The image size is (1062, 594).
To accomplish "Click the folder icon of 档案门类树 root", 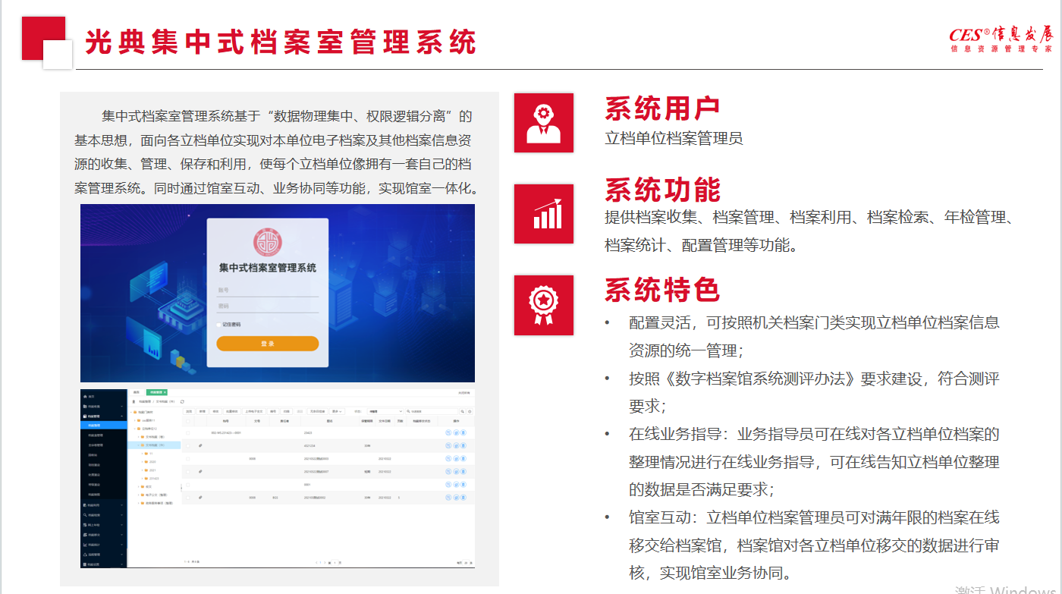I will pyautogui.click(x=135, y=412).
